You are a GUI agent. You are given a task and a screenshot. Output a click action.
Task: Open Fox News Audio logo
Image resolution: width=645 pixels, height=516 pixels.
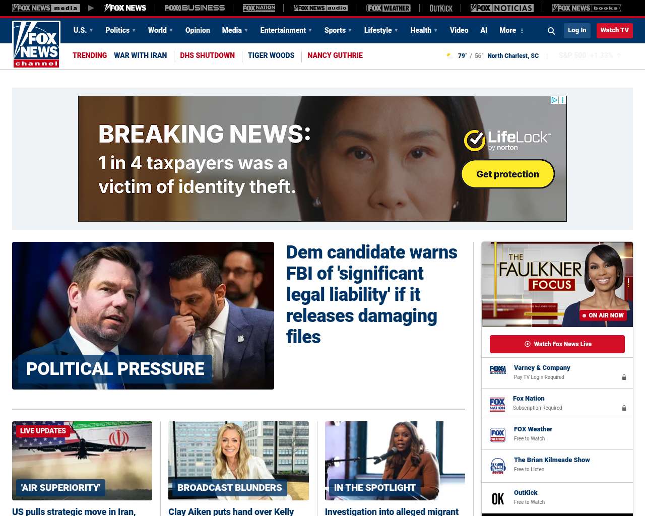(320, 8)
